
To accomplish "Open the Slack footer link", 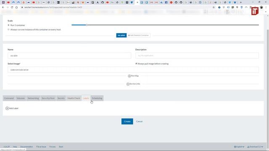I will tap(61, 147).
